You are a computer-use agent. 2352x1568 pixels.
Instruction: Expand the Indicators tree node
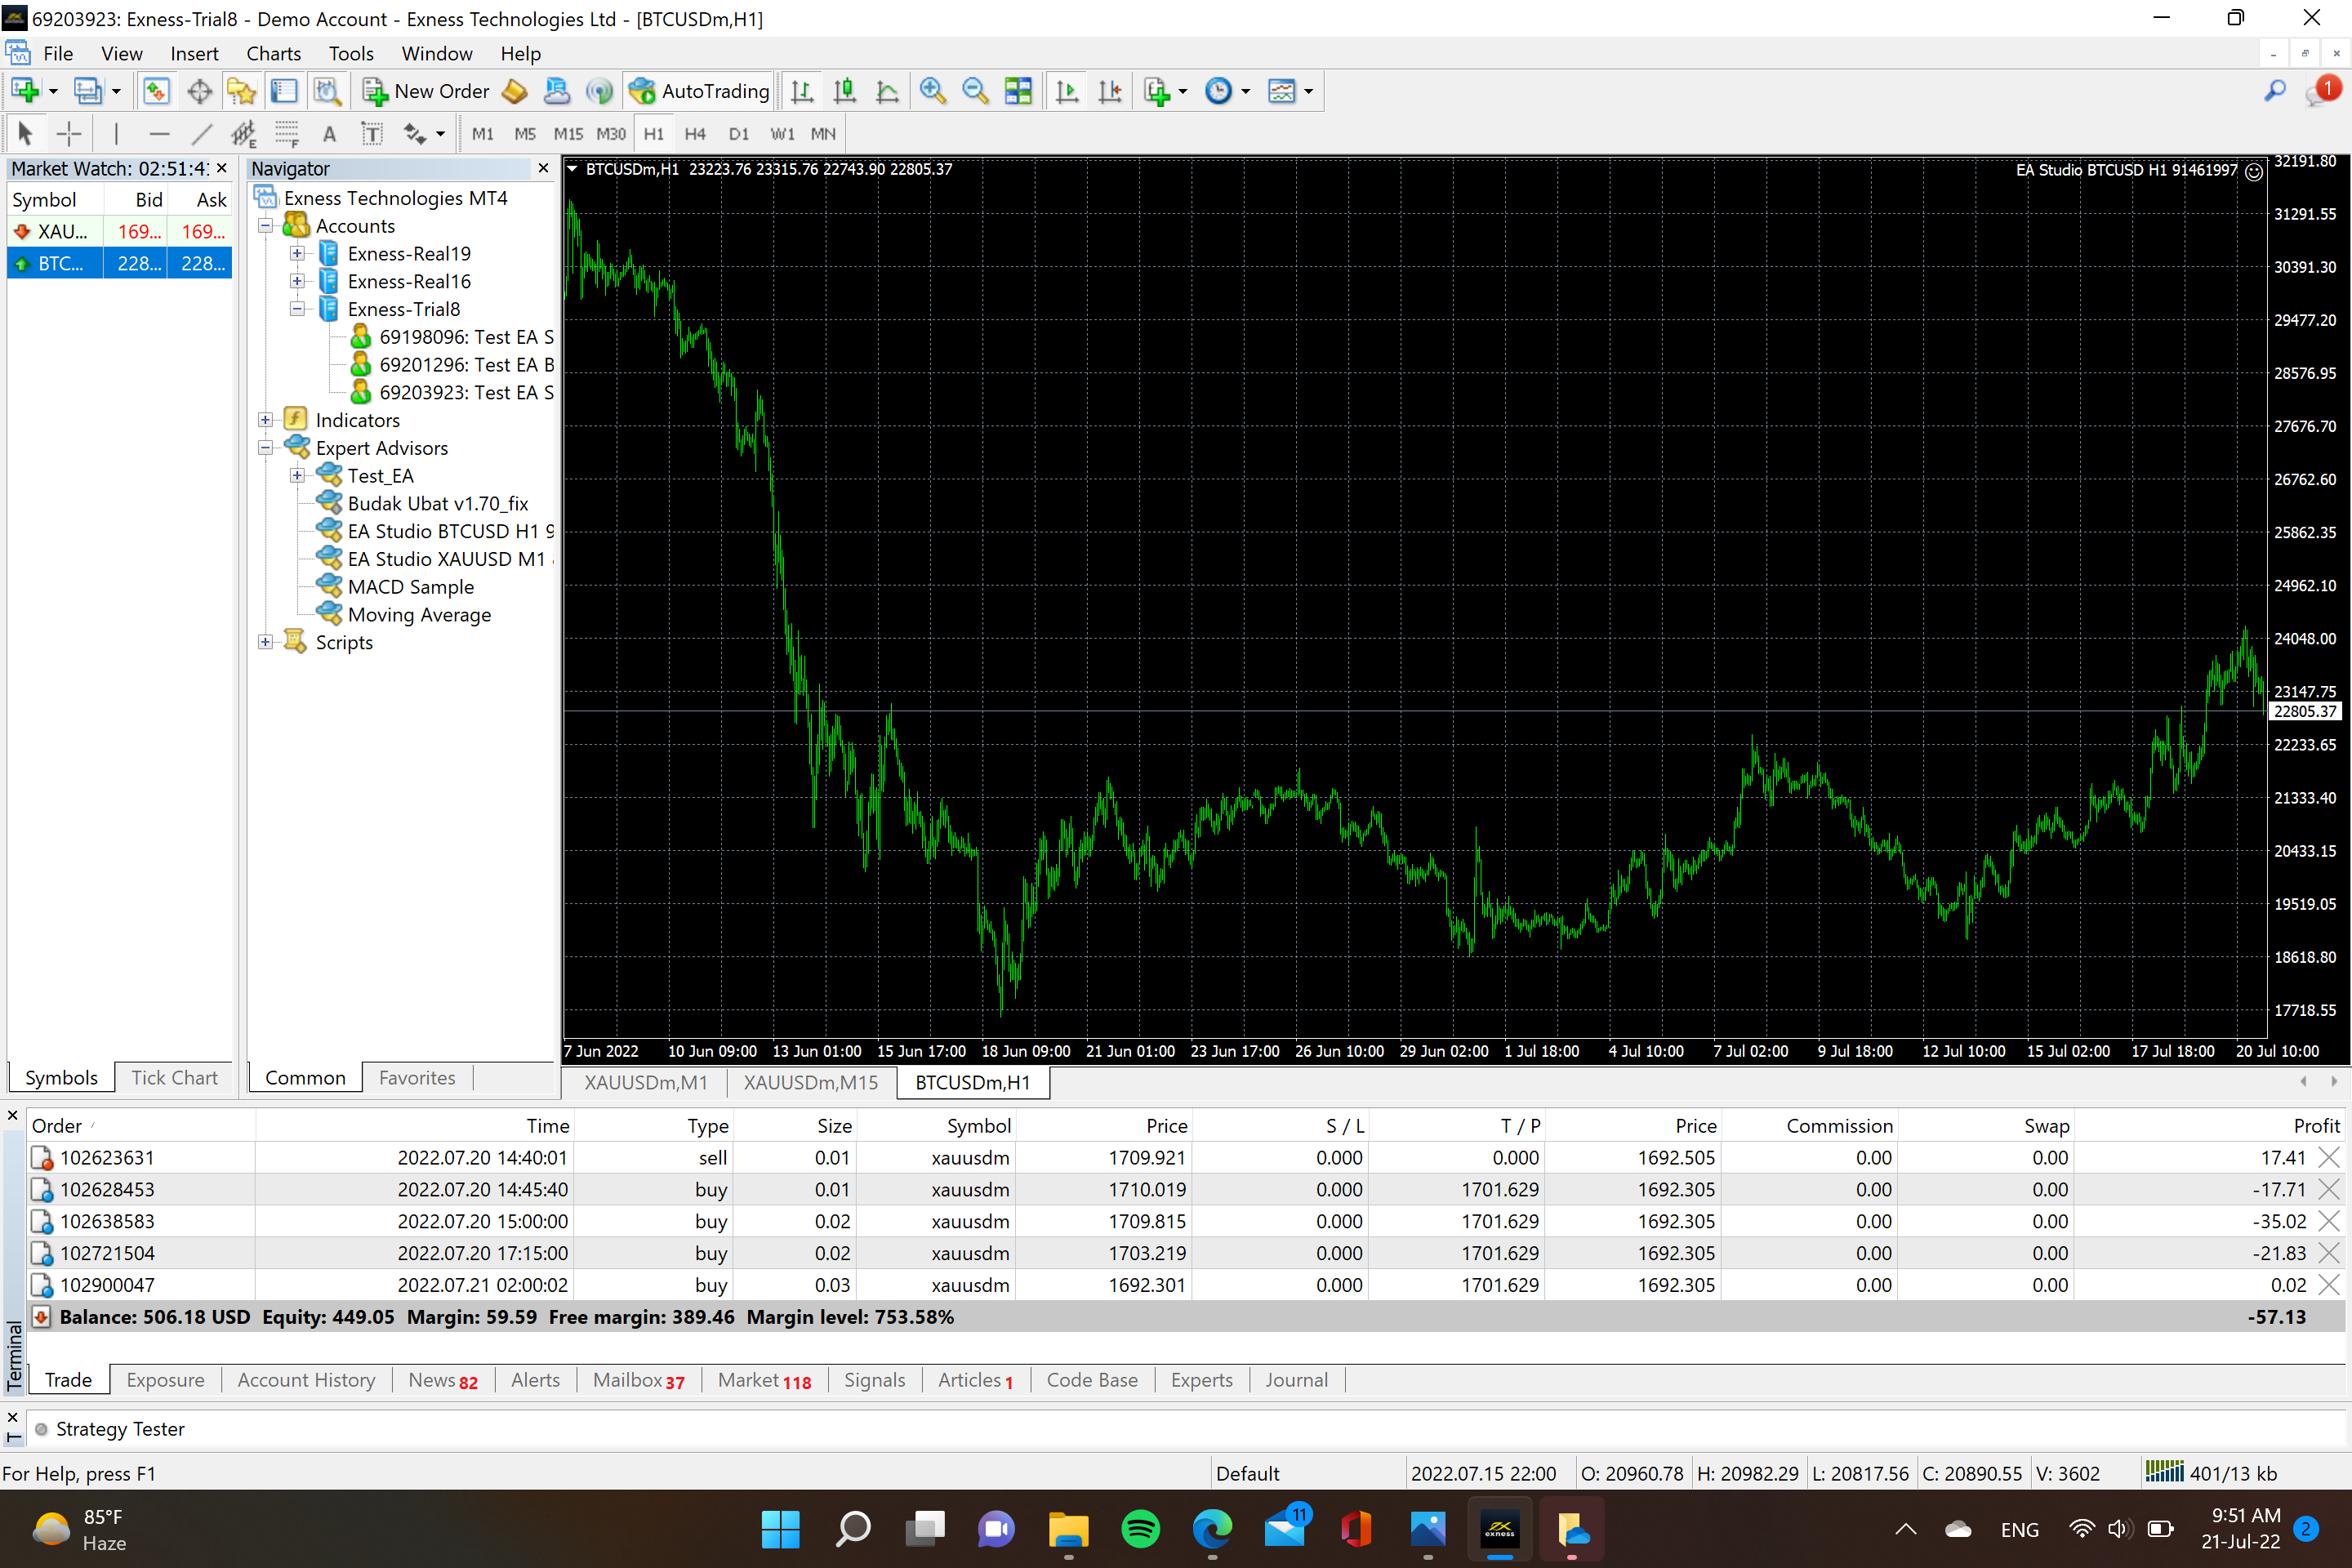(x=265, y=420)
